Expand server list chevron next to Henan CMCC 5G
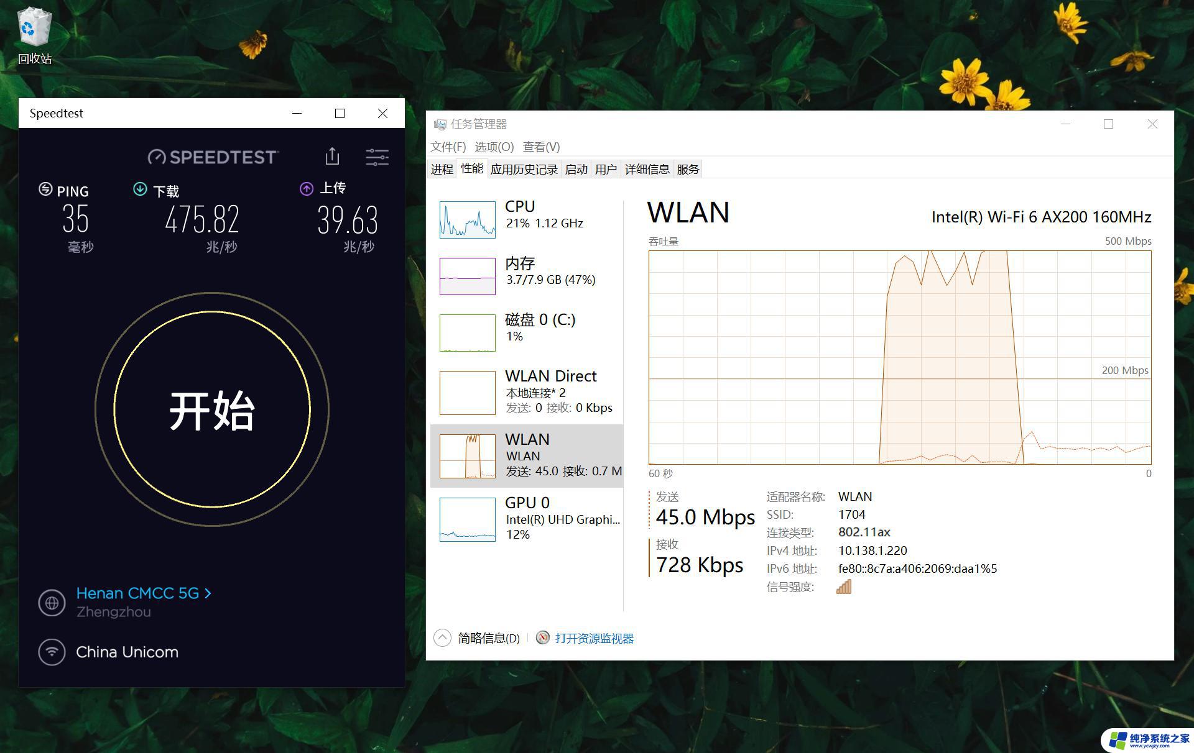This screenshot has width=1194, height=753. (x=208, y=593)
